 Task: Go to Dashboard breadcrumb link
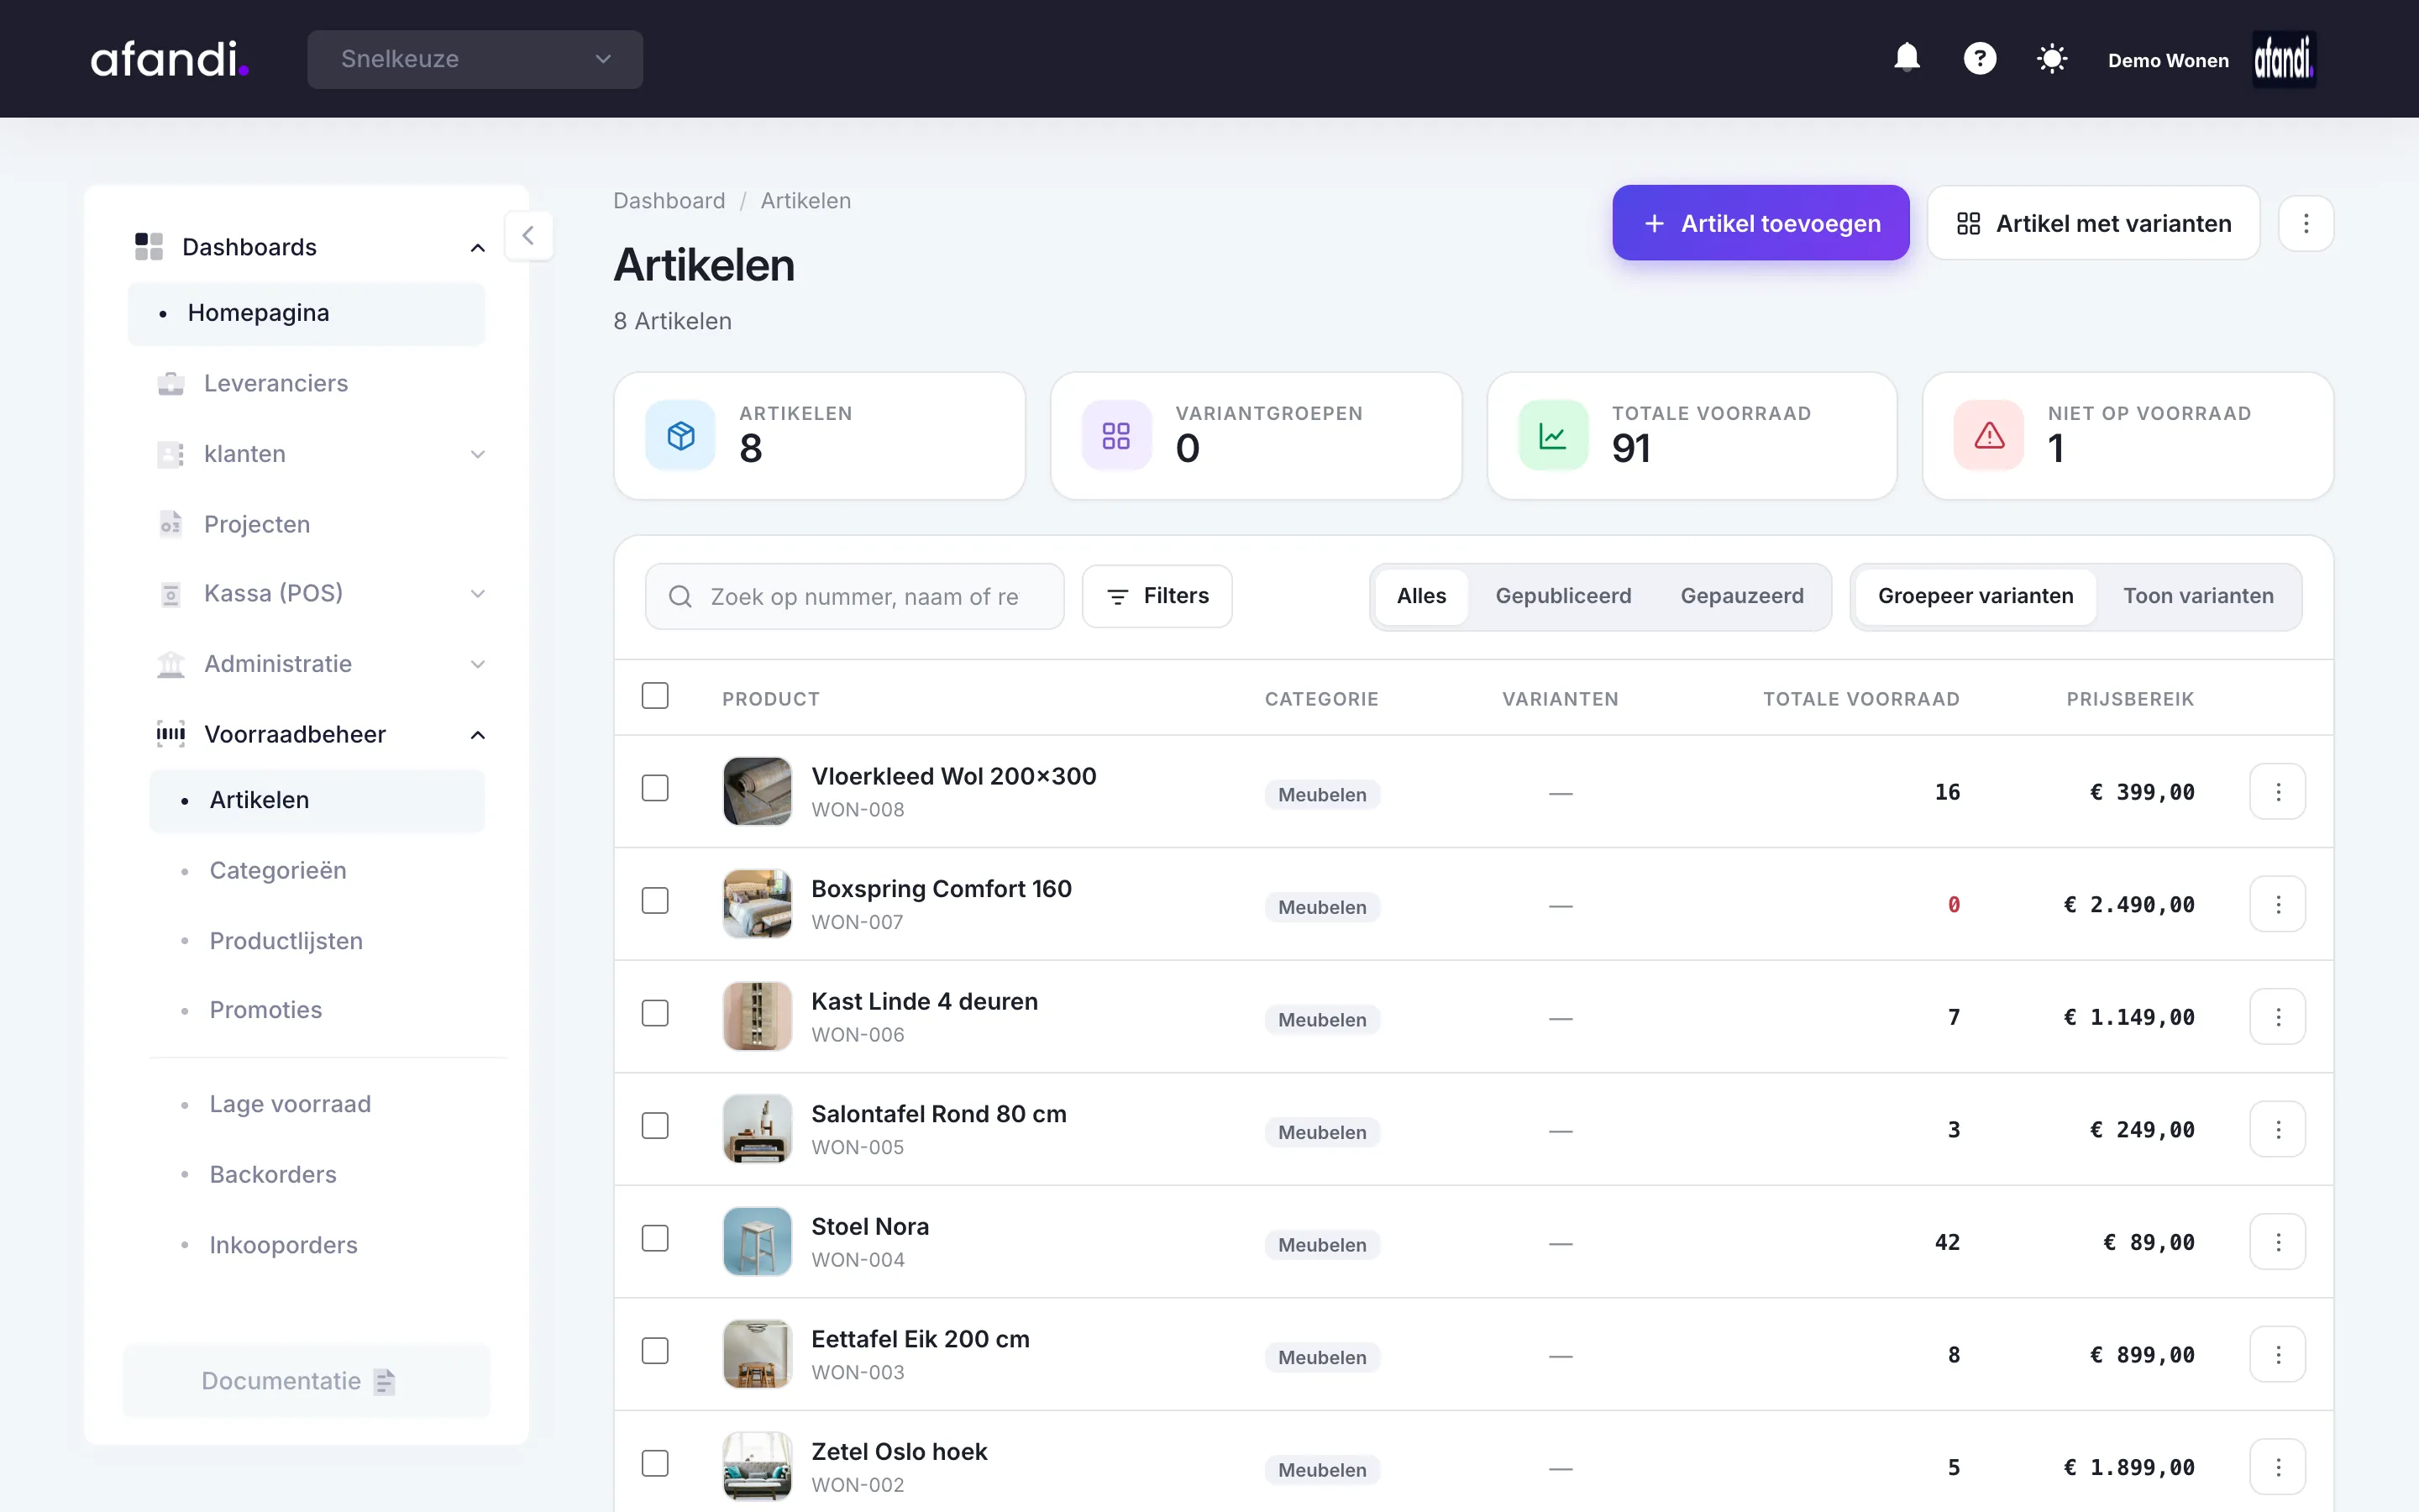pos(669,201)
